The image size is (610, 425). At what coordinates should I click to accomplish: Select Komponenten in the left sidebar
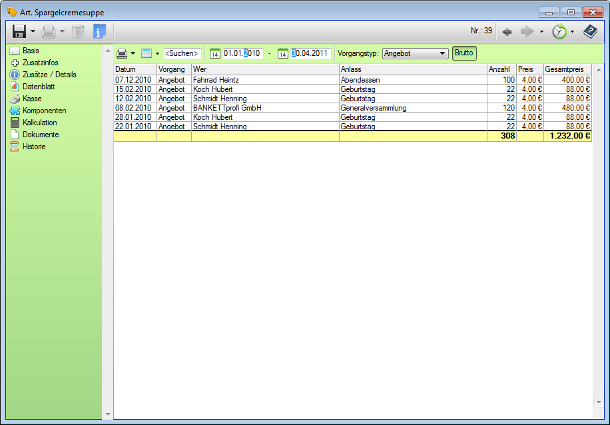coord(44,111)
